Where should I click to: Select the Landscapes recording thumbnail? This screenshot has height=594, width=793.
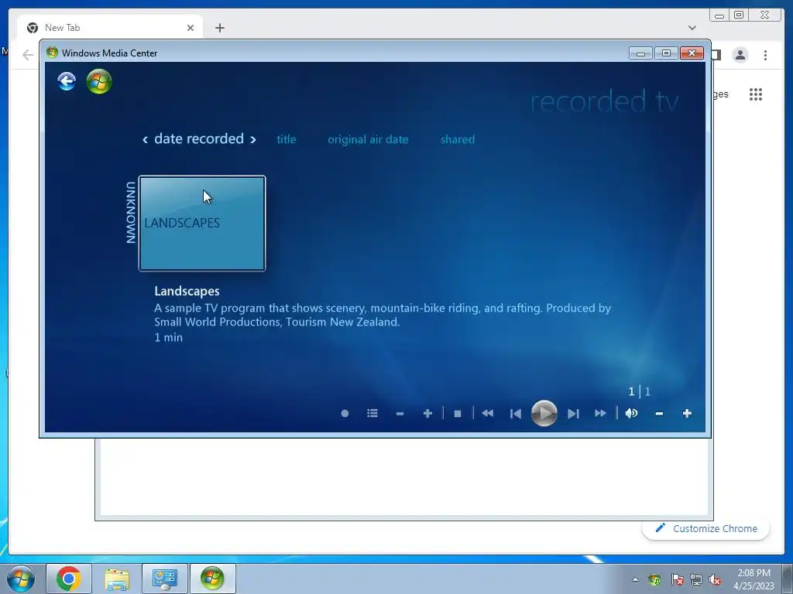point(202,224)
